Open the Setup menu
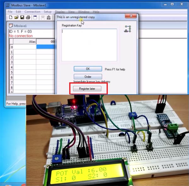Viewport: 189px width, 186px height. (48, 12)
